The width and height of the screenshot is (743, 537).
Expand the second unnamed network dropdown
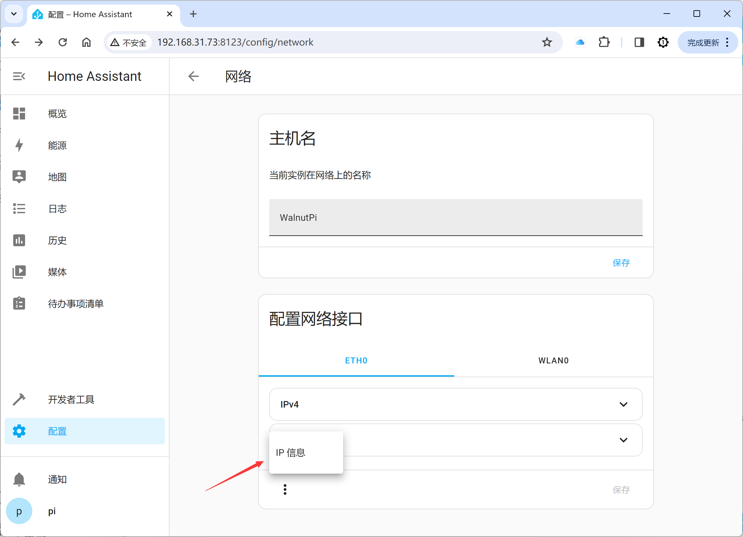[x=623, y=440]
